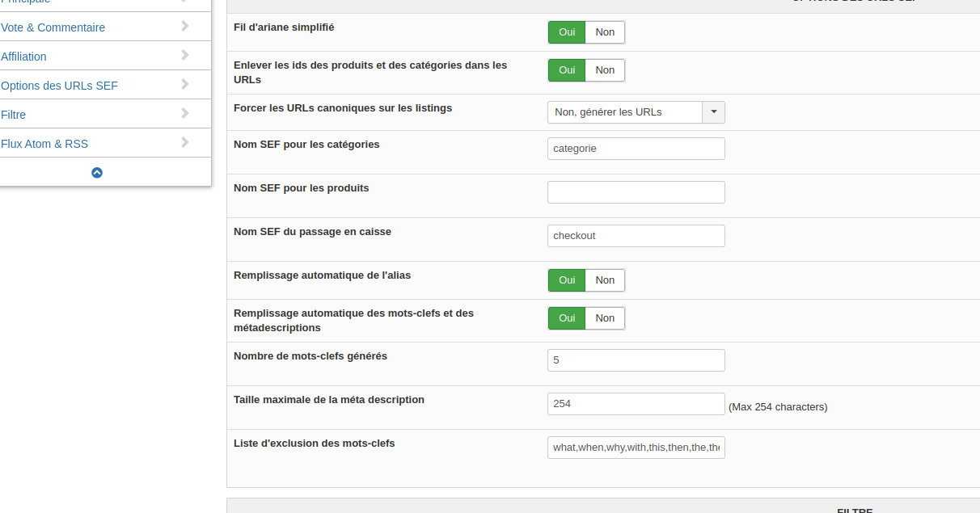Set Enlever les ids des produits to Non
The height and width of the screenshot is (513, 980).
(x=605, y=70)
